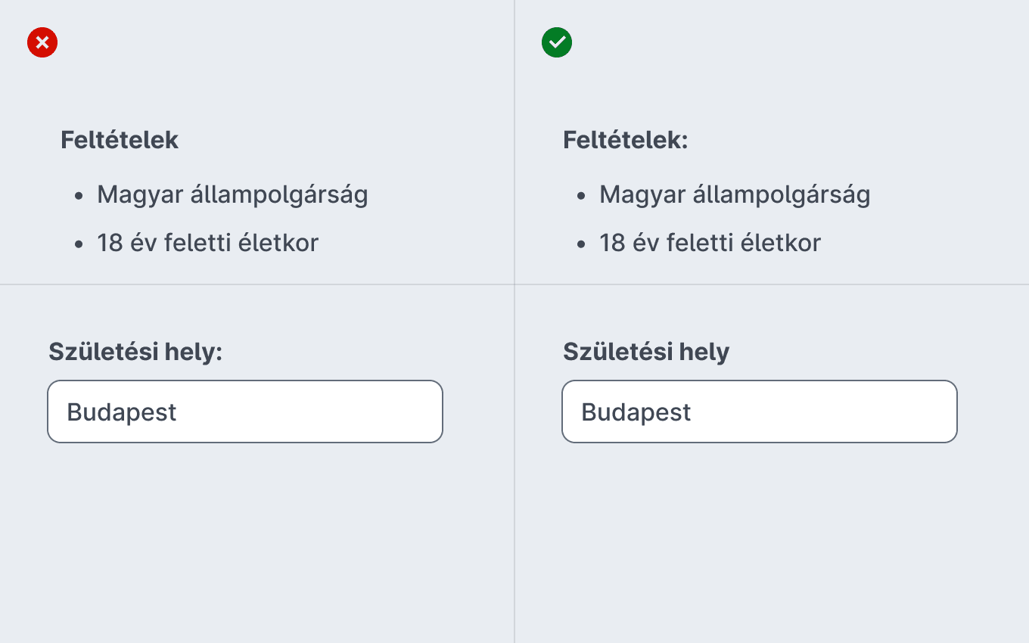The image size is (1029, 643).
Task: Click the "Születési hely:" label with colon
Action: click(x=135, y=352)
